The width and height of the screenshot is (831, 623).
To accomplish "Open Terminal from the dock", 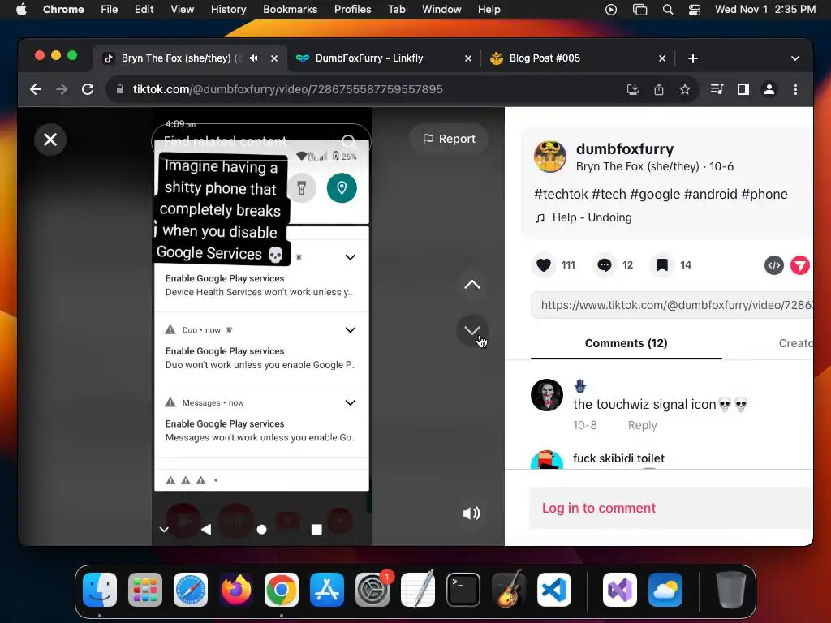I will click(x=463, y=590).
